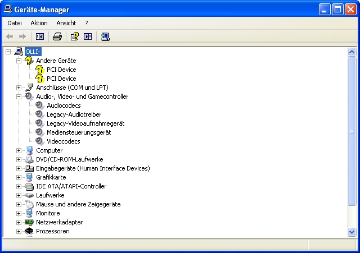Select the Netzwerkadapter icon
Image resolution: width=360 pixels, height=253 pixels.
pos(29,222)
